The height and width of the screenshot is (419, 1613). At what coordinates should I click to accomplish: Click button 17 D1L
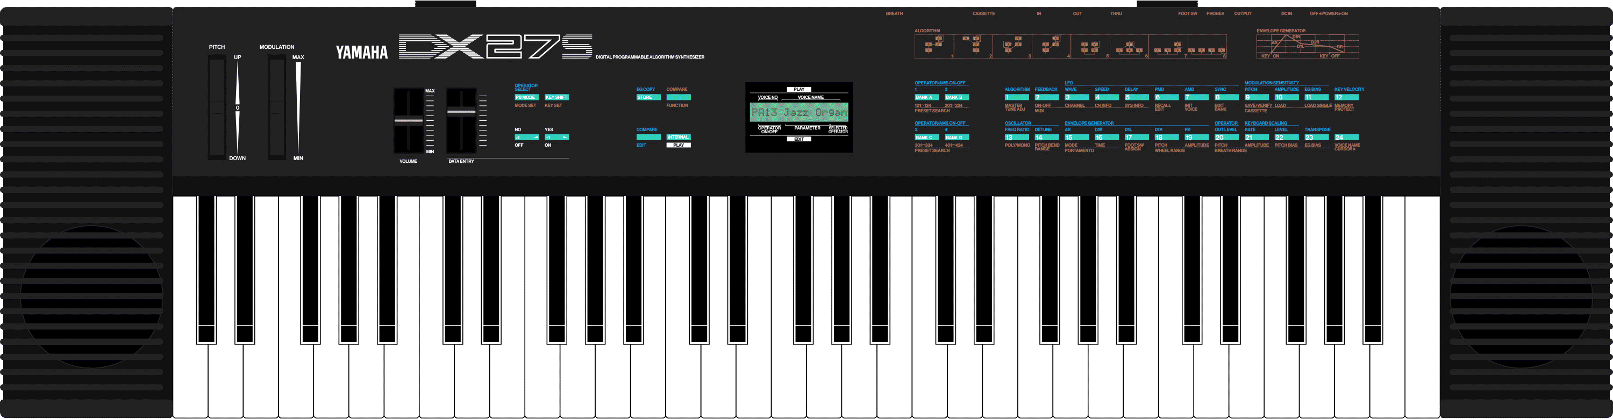pos(1137,138)
